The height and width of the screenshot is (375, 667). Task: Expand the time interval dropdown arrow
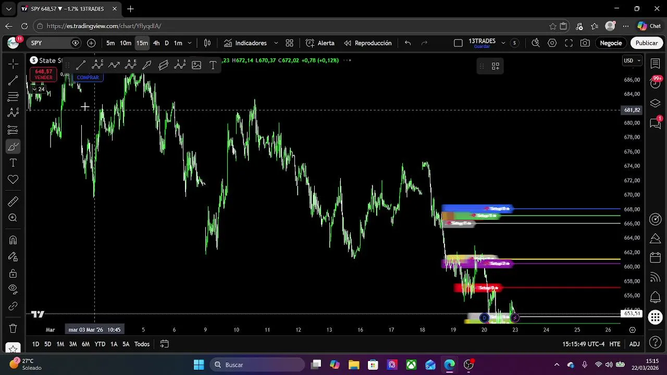[x=190, y=43]
